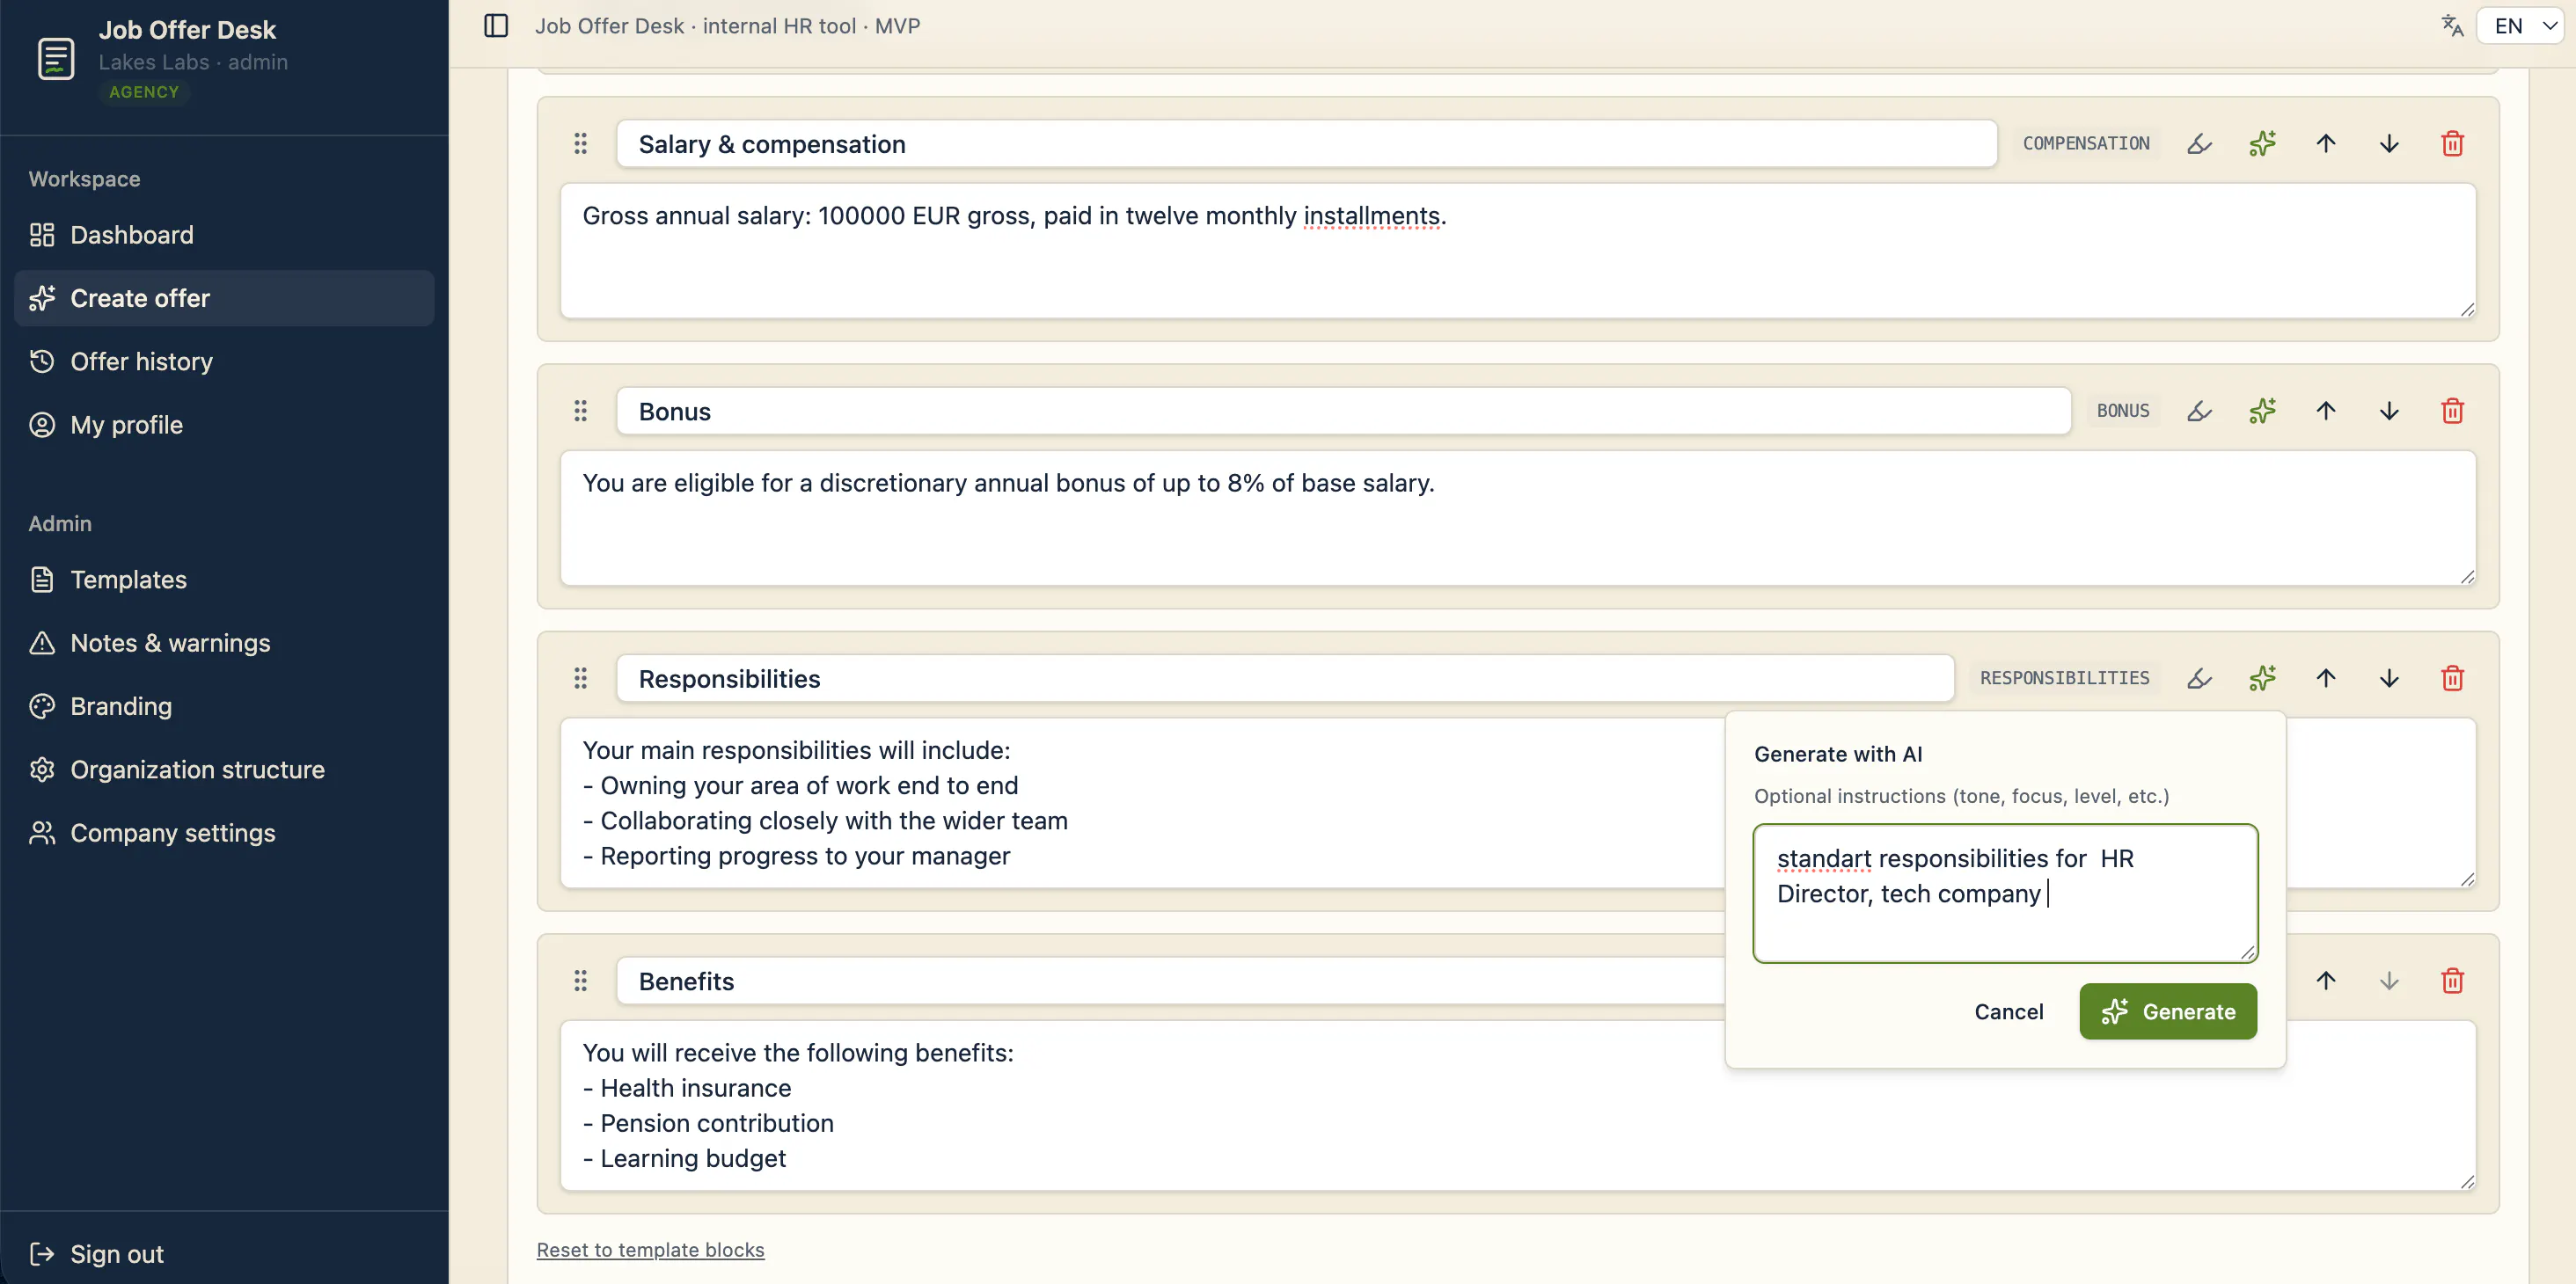Move Salary & compensation block down

point(2389,144)
